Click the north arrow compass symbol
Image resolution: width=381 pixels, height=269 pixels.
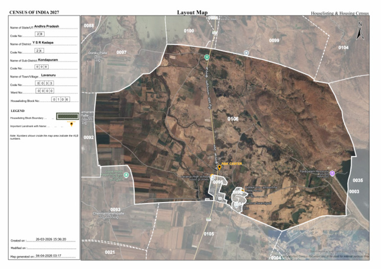click(x=360, y=31)
